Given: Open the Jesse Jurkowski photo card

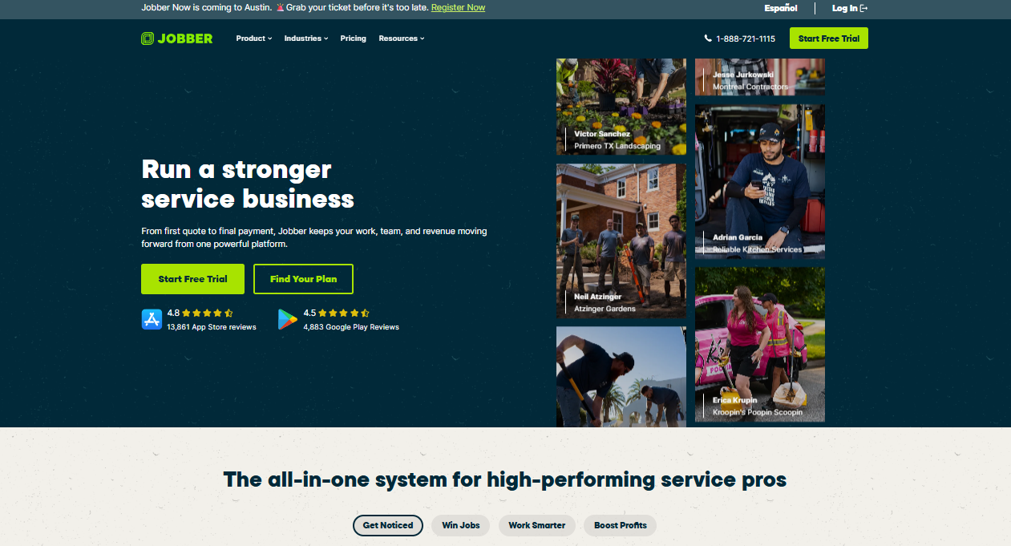Looking at the screenshot, I should 760,77.
